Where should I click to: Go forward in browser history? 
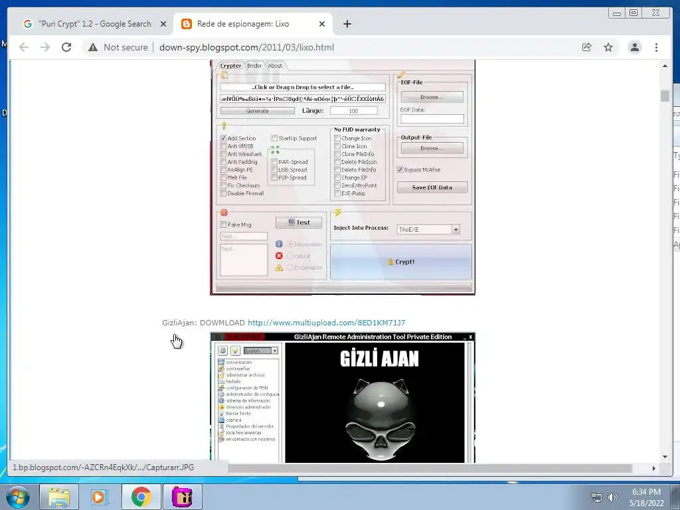click(x=45, y=47)
